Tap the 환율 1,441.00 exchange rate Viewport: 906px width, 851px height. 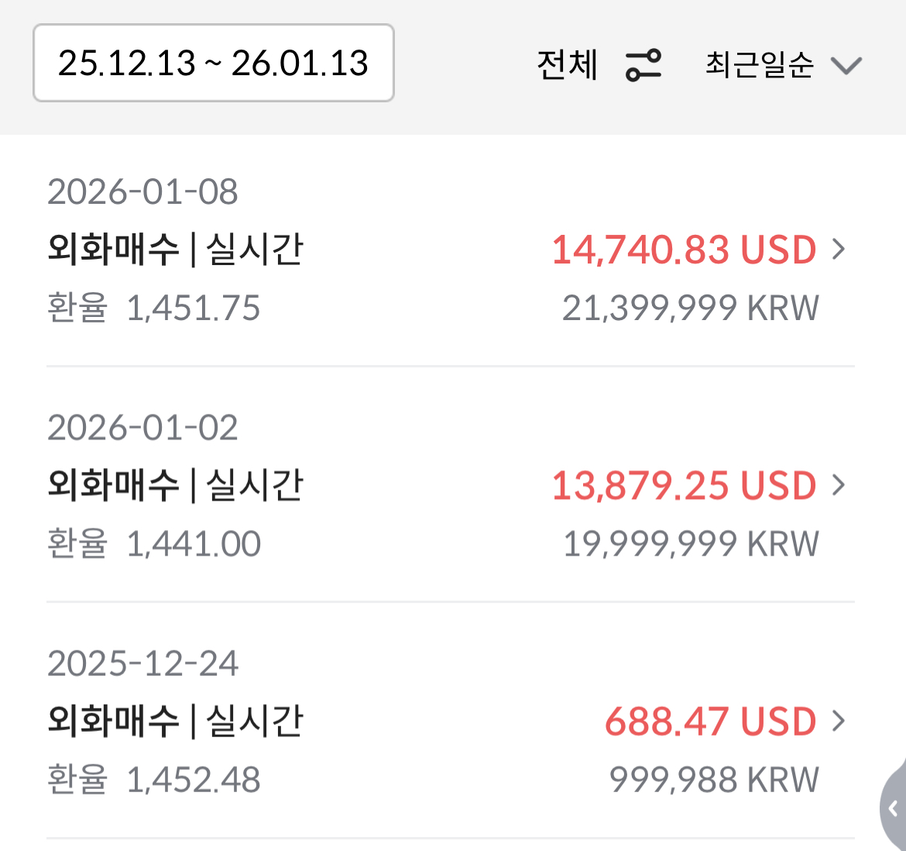154,543
